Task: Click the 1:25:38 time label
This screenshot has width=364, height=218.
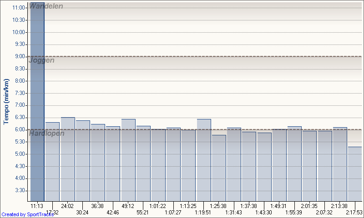Action: point(218,206)
